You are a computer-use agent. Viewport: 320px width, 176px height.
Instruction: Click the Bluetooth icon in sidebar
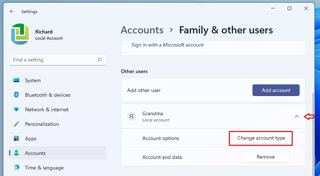tap(16, 95)
